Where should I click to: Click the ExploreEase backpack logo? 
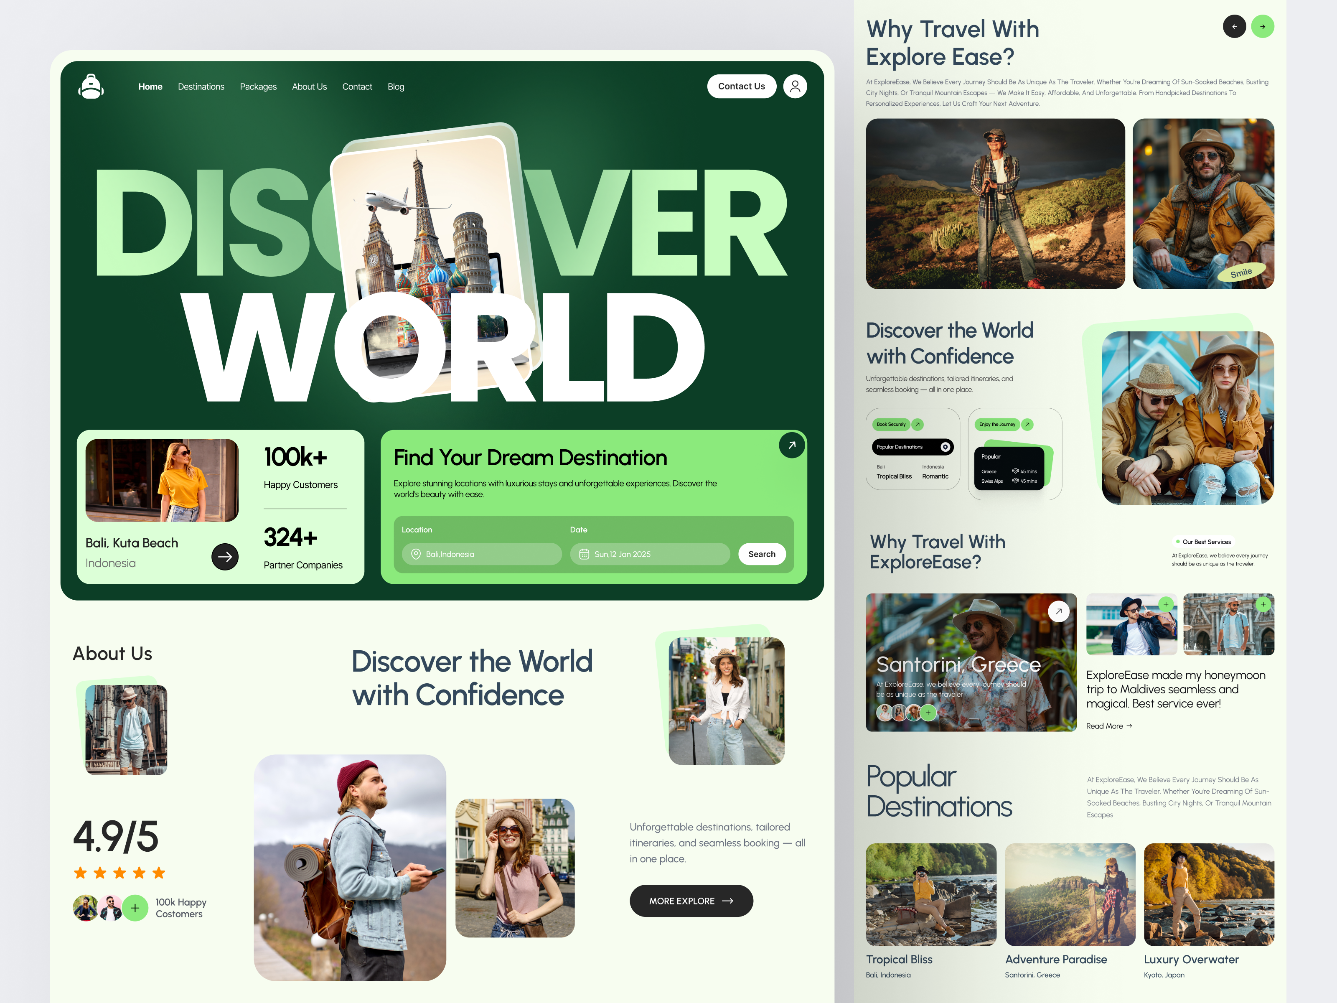point(91,86)
